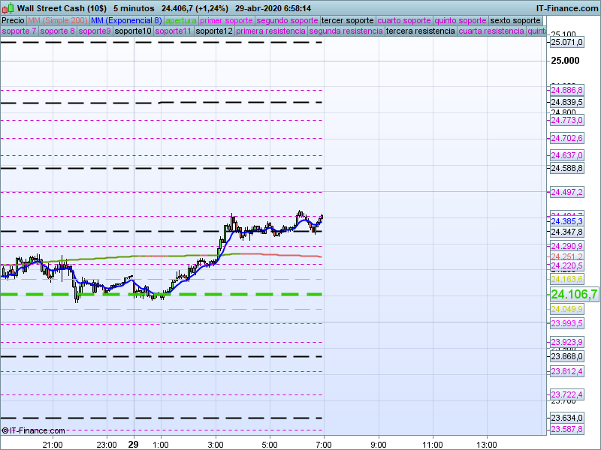
Task: Click the candlestick chart icon beside the title
Action: click(x=8, y=8)
